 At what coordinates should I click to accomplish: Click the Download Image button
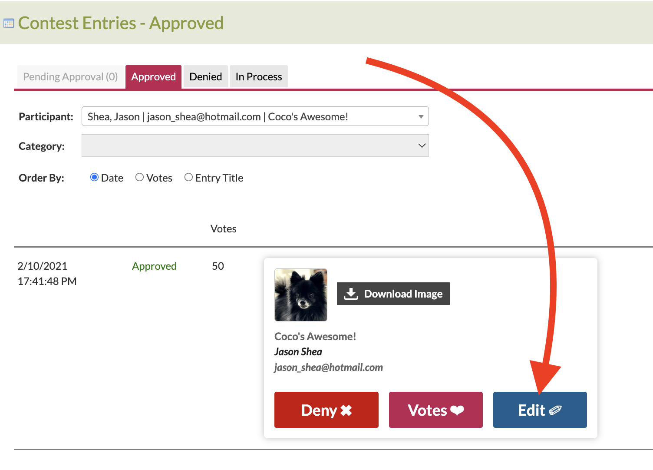pyautogui.click(x=393, y=294)
